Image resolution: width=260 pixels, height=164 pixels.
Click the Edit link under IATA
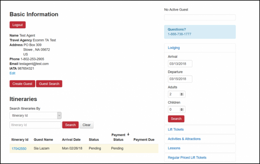(13, 73)
